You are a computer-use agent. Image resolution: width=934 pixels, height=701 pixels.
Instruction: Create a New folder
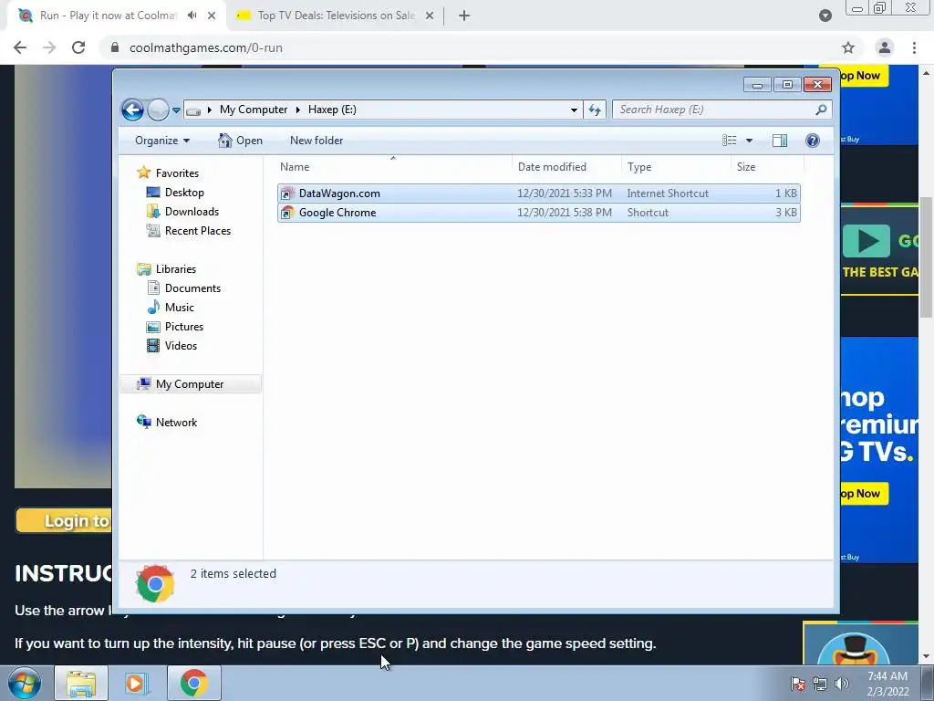point(317,141)
